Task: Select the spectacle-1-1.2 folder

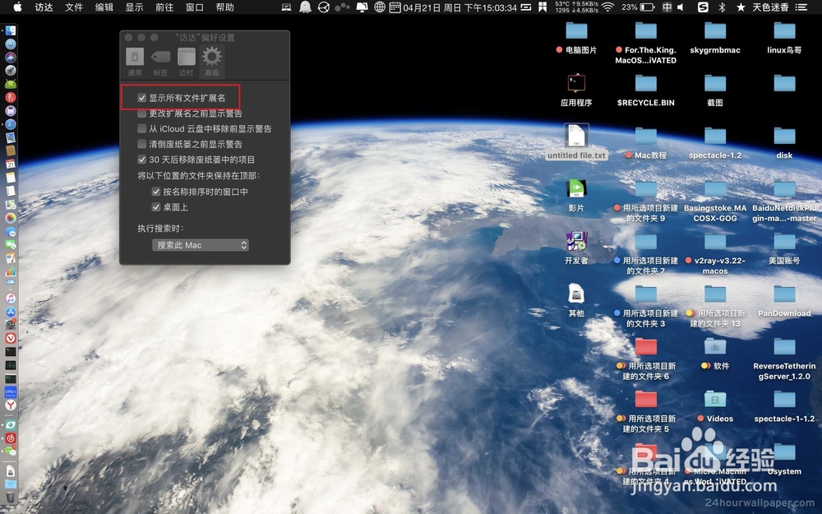Action: tap(784, 400)
